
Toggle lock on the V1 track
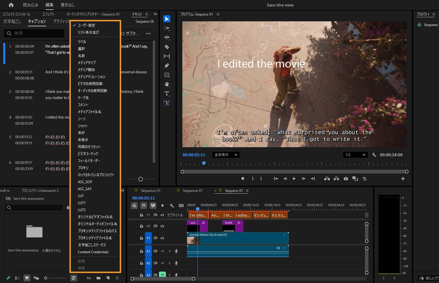pos(141,238)
